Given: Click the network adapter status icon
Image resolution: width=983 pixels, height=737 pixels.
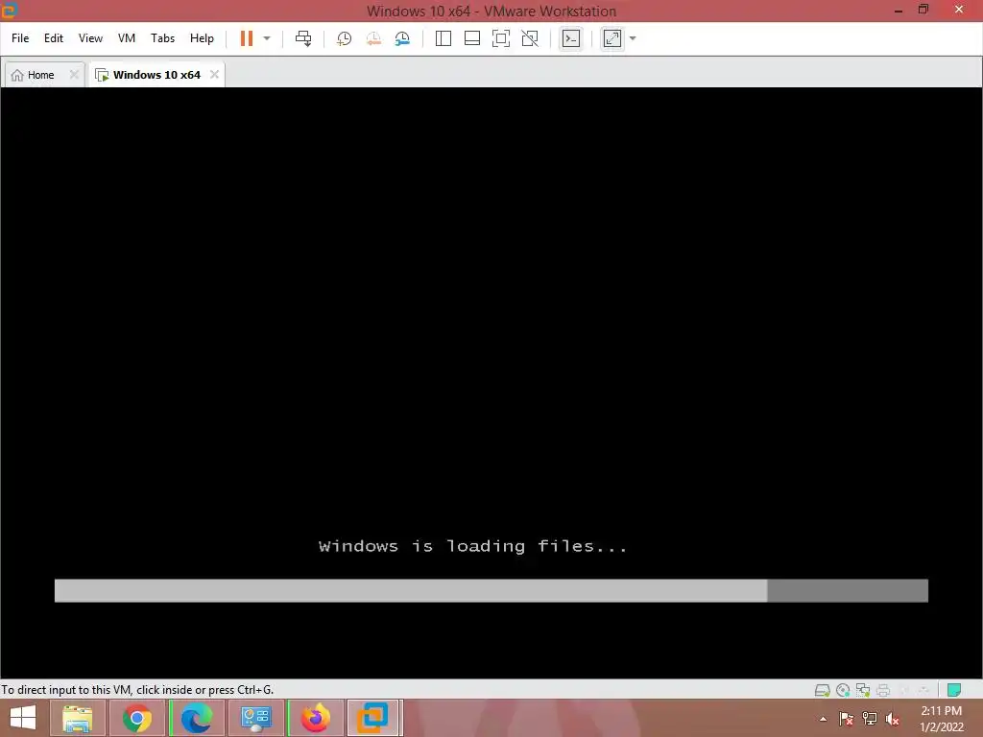Looking at the screenshot, I should (x=863, y=690).
